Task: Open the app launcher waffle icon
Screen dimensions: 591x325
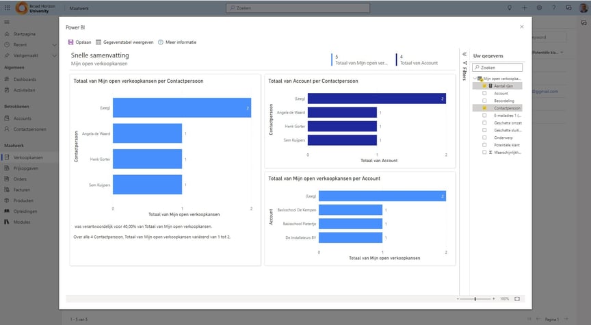Action: pos(7,8)
